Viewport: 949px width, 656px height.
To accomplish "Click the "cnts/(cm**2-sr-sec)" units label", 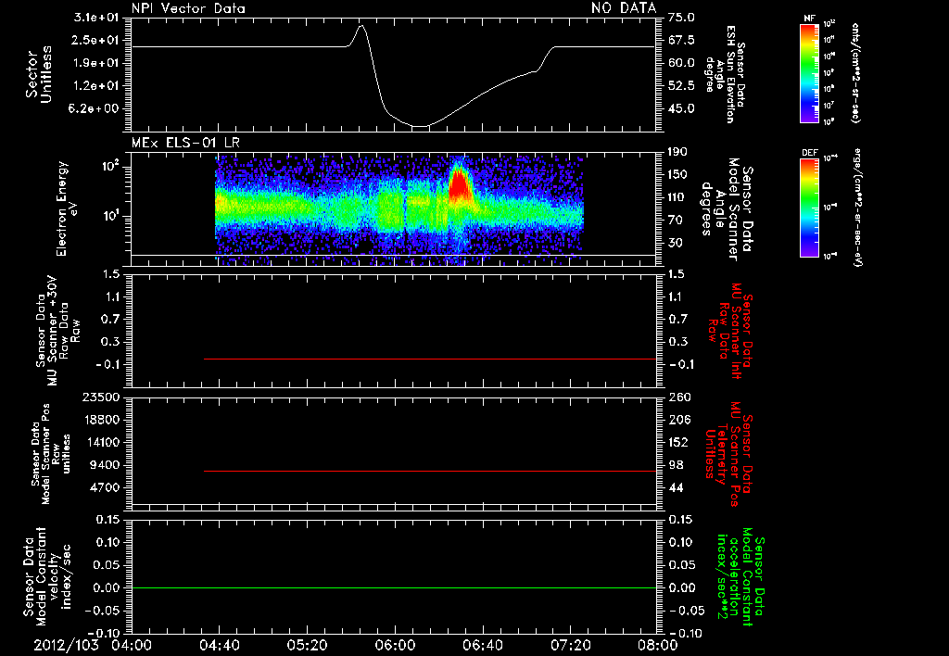I will click(x=855, y=73).
